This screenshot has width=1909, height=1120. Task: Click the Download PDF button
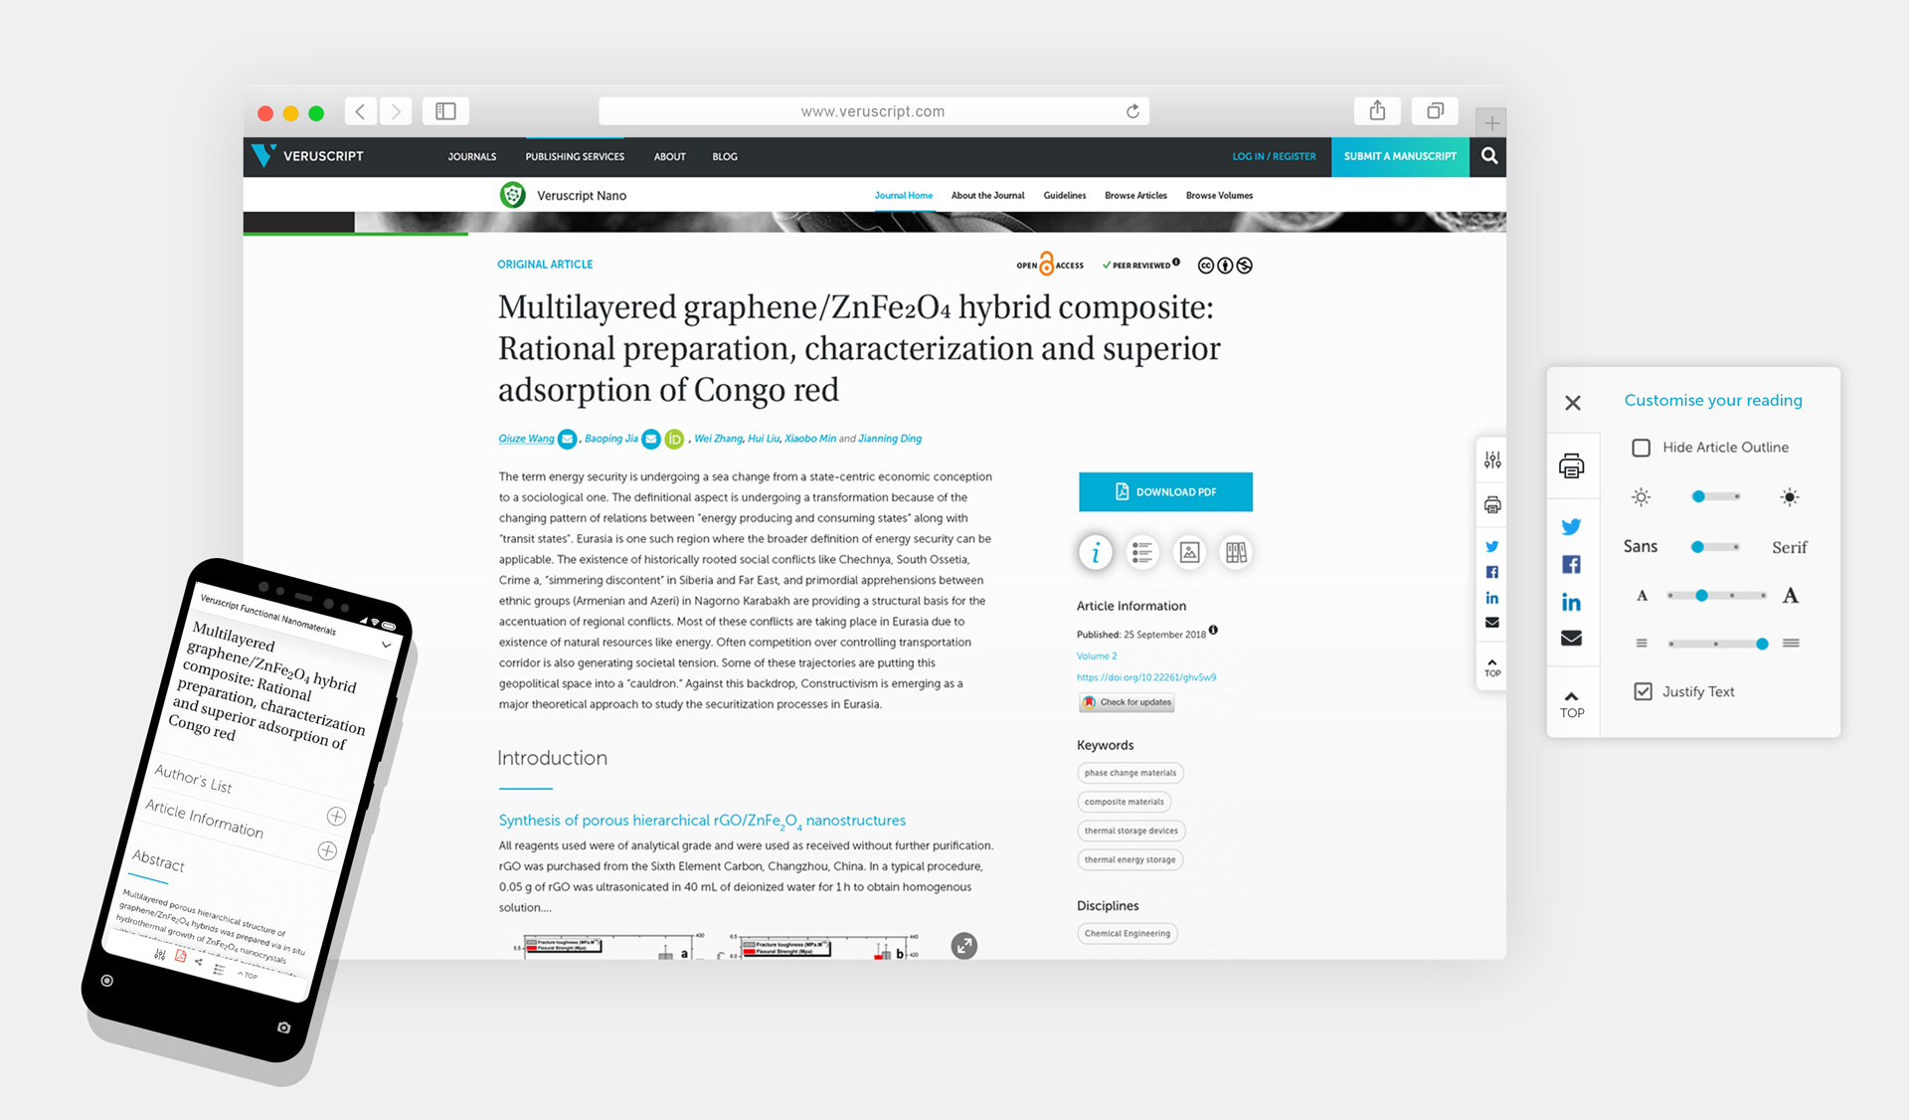point(1165,490)
